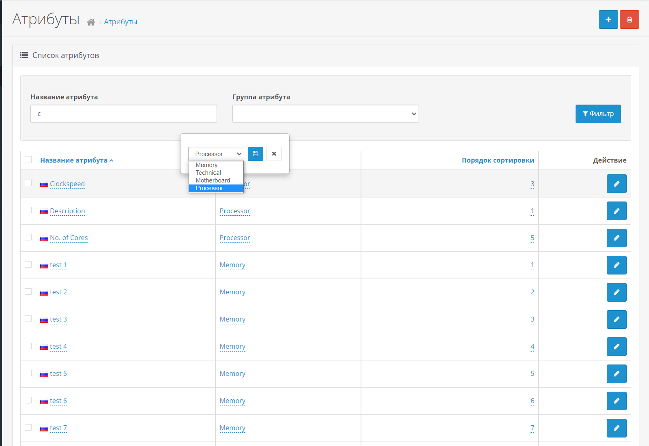This screenshot has height=446, width=649.
Task: Click the test 7 attribute name
Action: (58, 428)
